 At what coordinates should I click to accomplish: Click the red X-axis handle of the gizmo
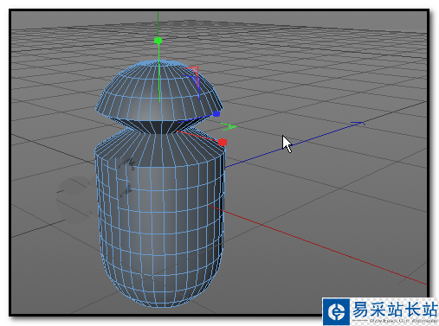click(x=223, y=142)
